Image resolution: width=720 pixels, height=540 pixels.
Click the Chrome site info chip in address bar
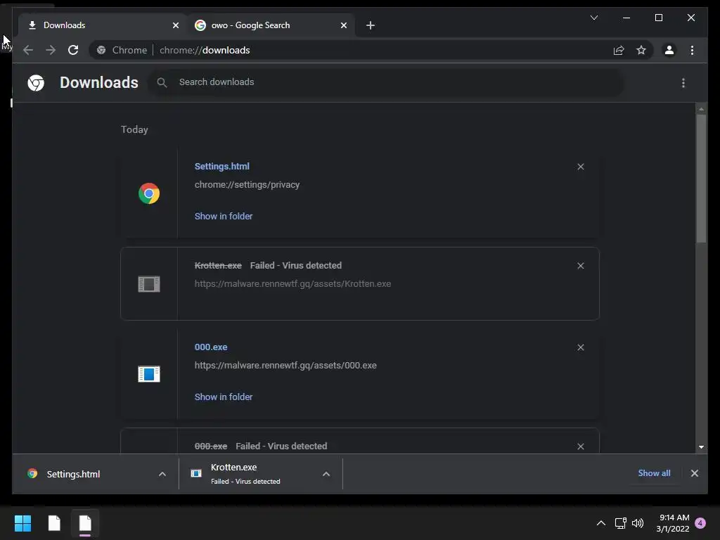click(123, 50)
